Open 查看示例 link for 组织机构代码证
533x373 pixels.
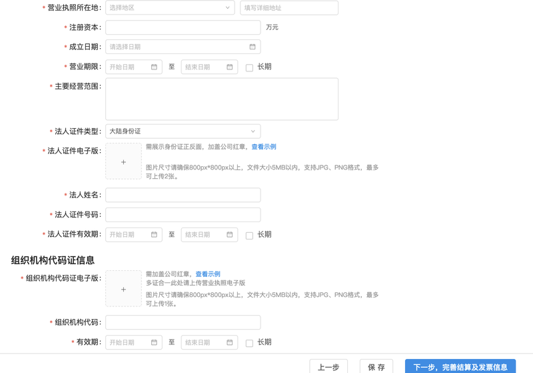(208, 274)
